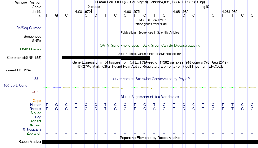Click the RepeatMasker track label
Viewport: 258px width, 148px height.
(x=30, y=141)
